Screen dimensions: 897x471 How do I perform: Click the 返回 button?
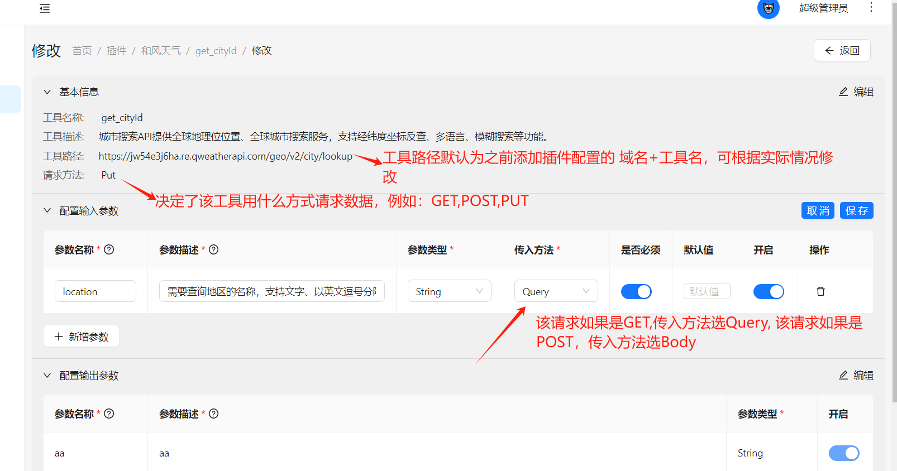pos(842,51)
